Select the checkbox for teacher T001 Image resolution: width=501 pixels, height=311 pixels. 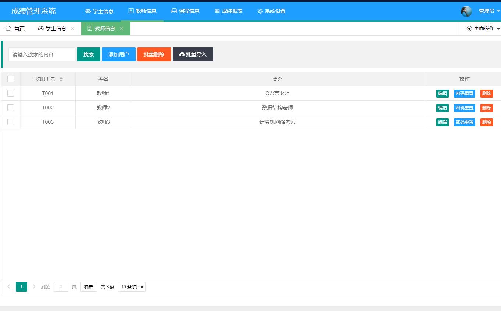click(11, 93)
